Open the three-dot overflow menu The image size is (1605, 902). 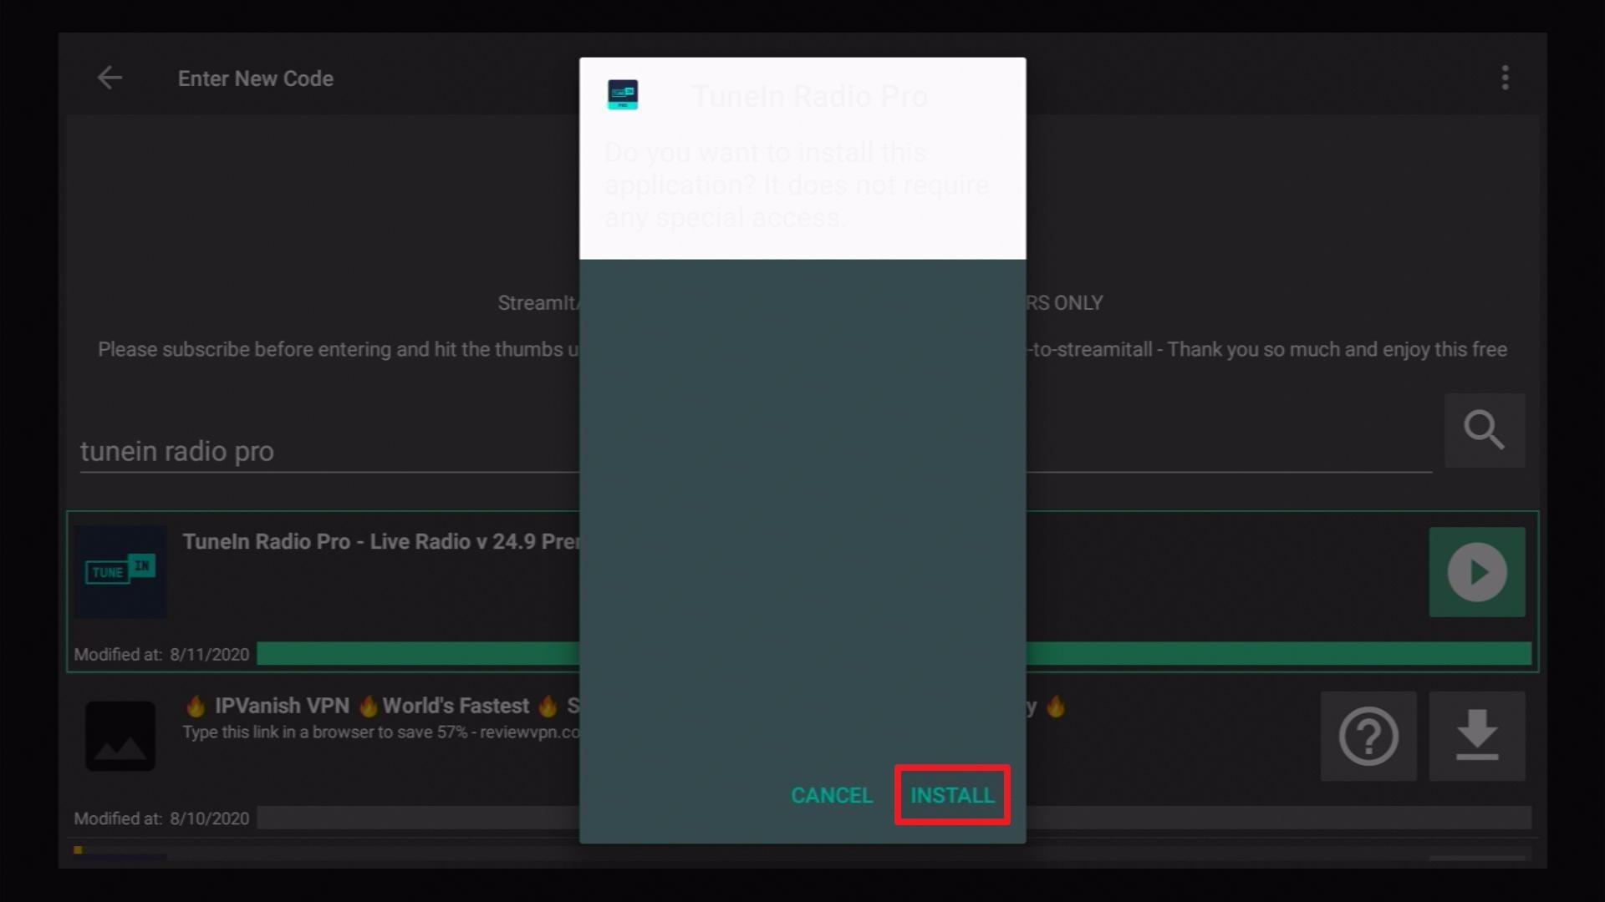1505,78
